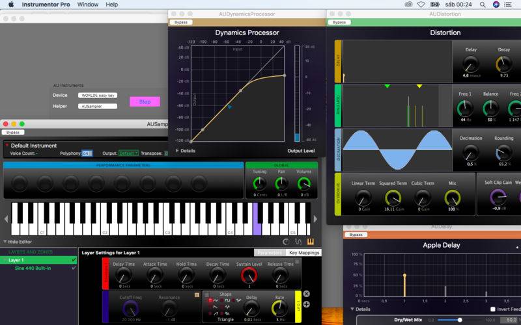This screenshot has height=325, width=521.
Task: Bypass the AUDynamicsProcessor effect
Action: tap(181, 22)
